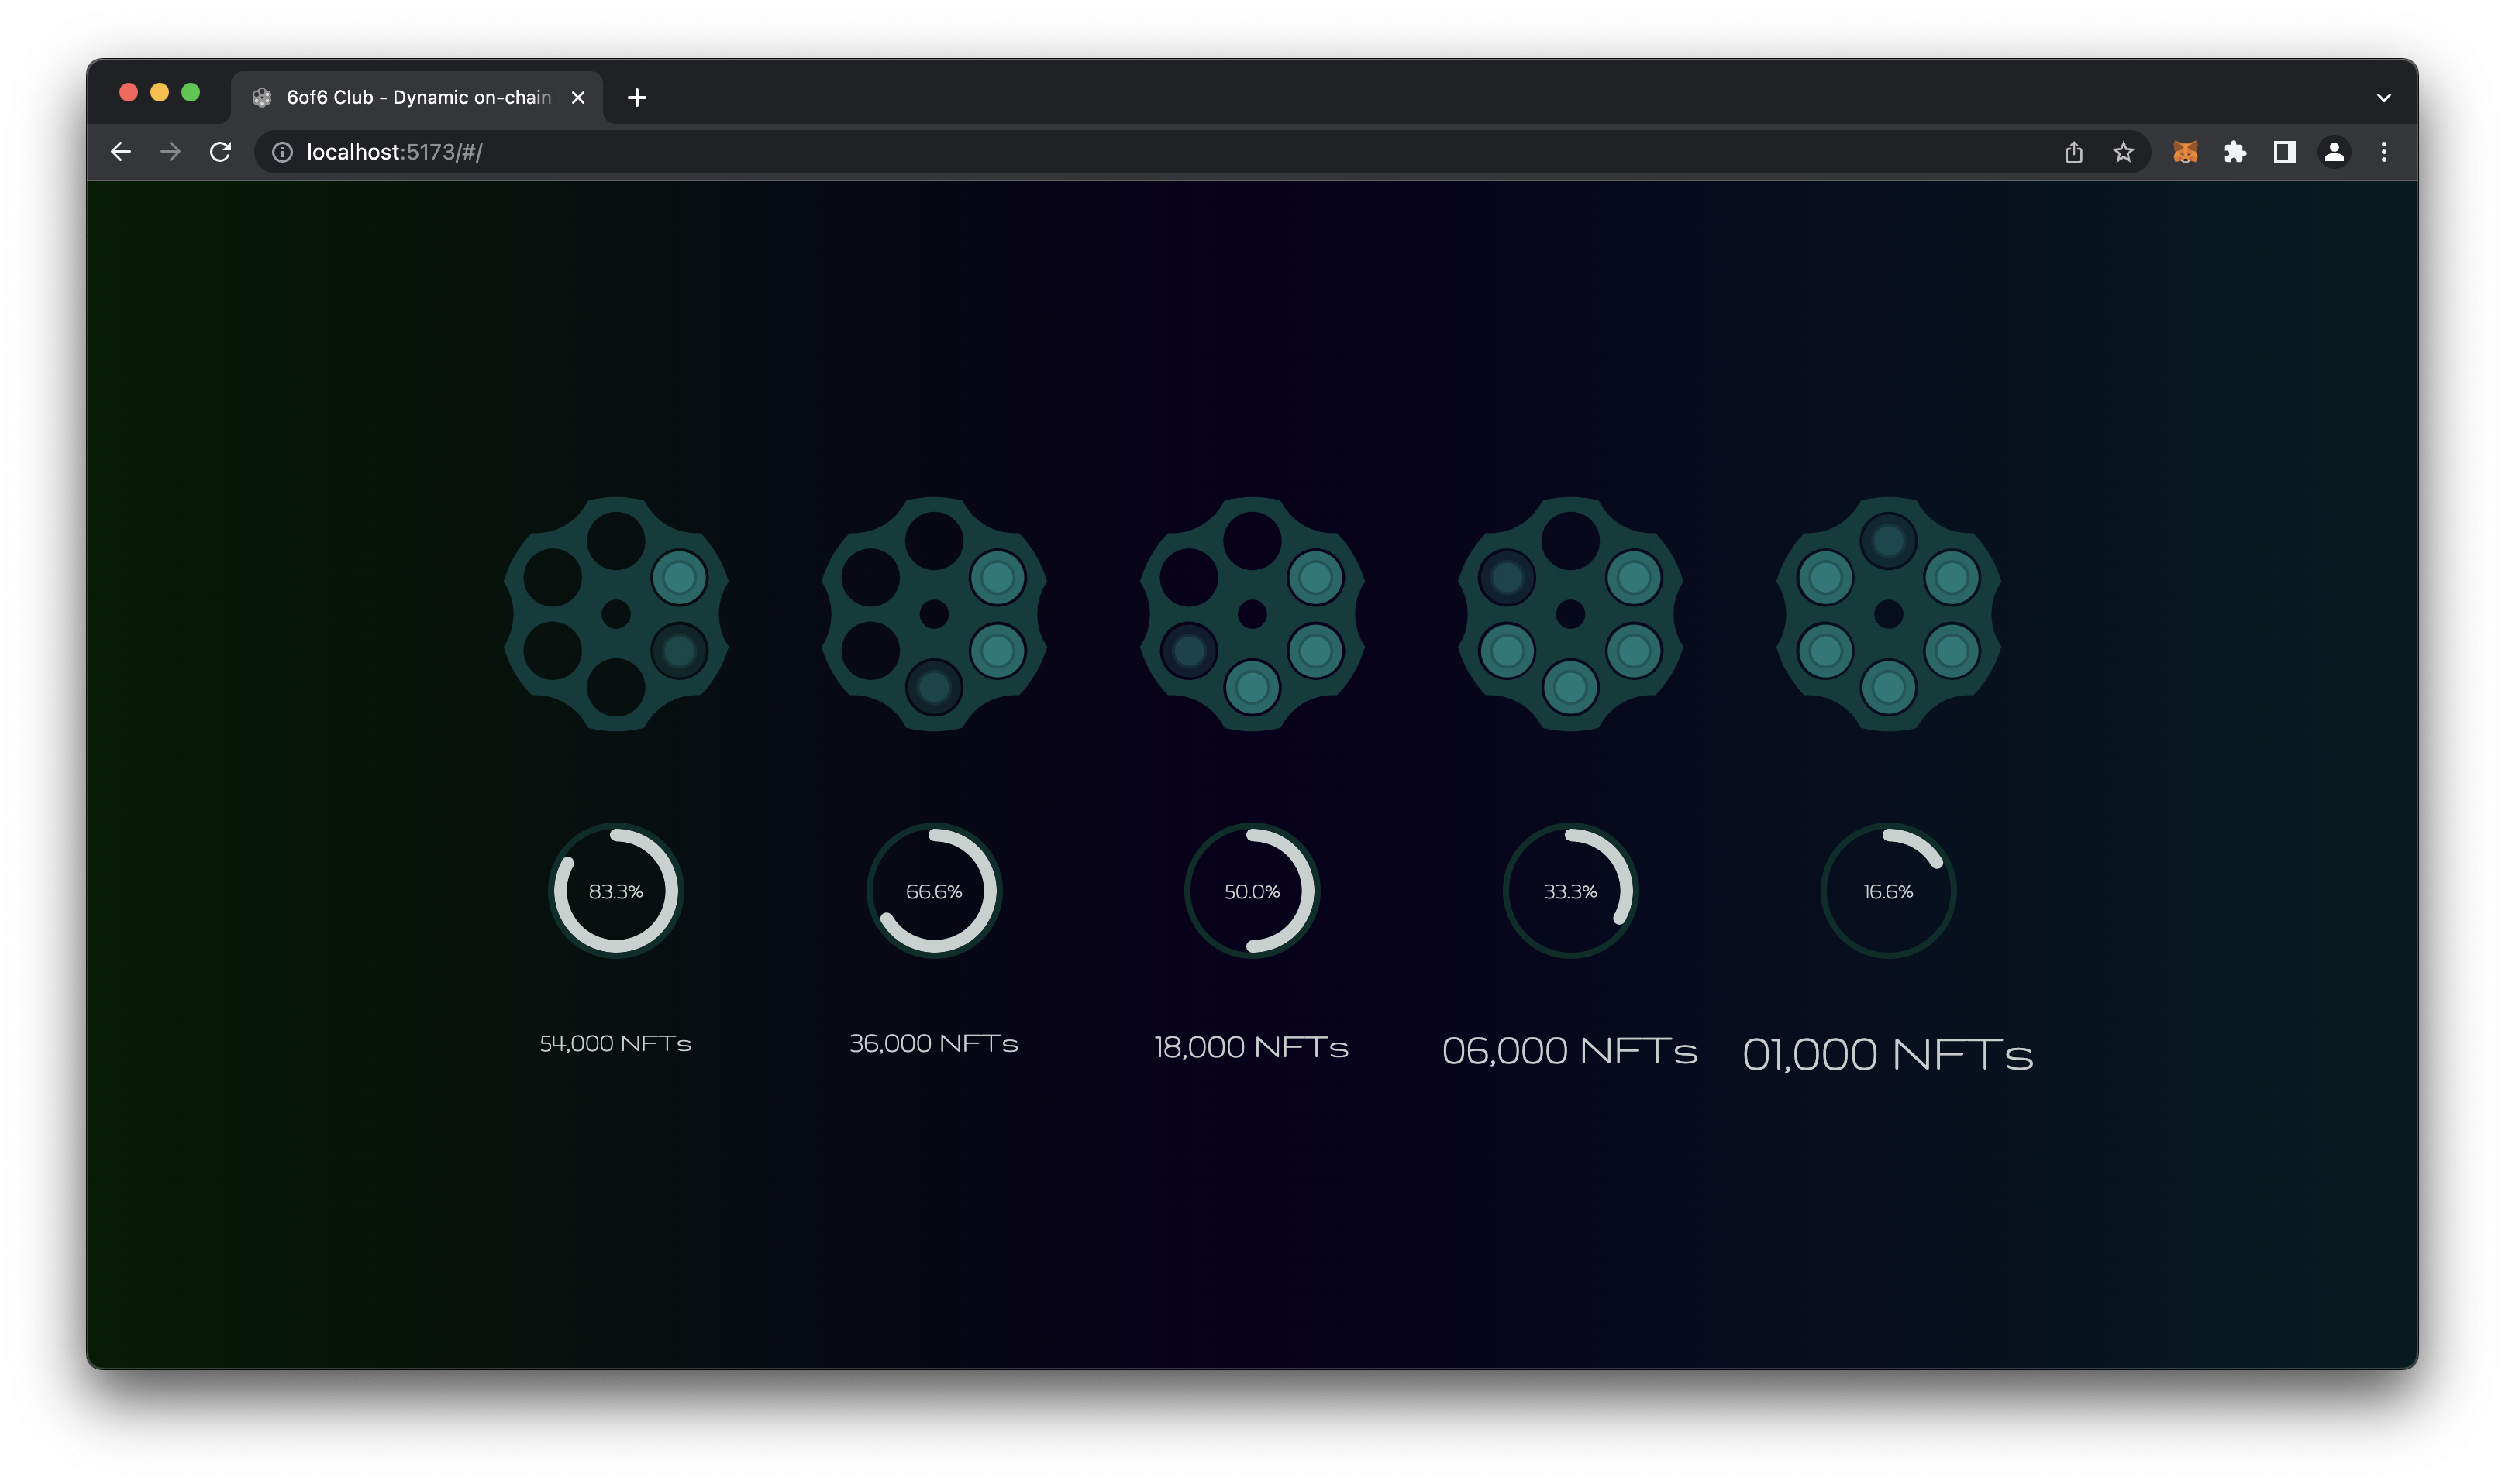Click the revolver cylinder above 36,000 NFTs
2505x1484 pixels.
pos(933,614)
